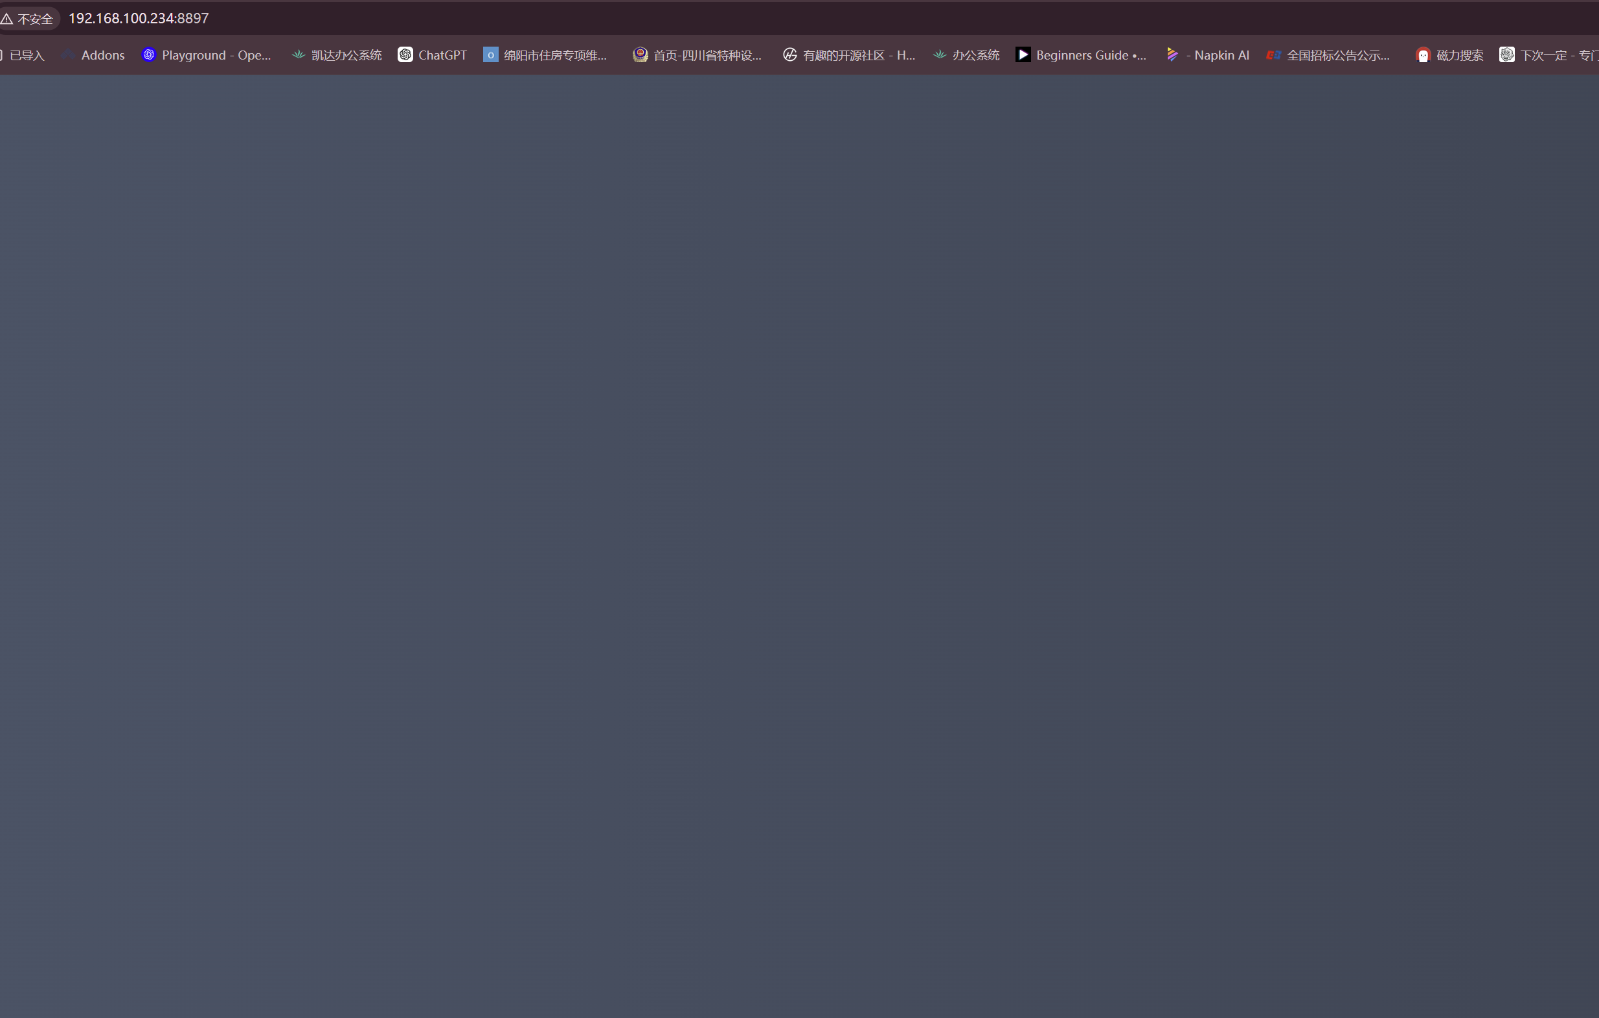Click the Playground - Ope... bookmark label
This screenshot has height=1018, width=1599.
[216, 55]
